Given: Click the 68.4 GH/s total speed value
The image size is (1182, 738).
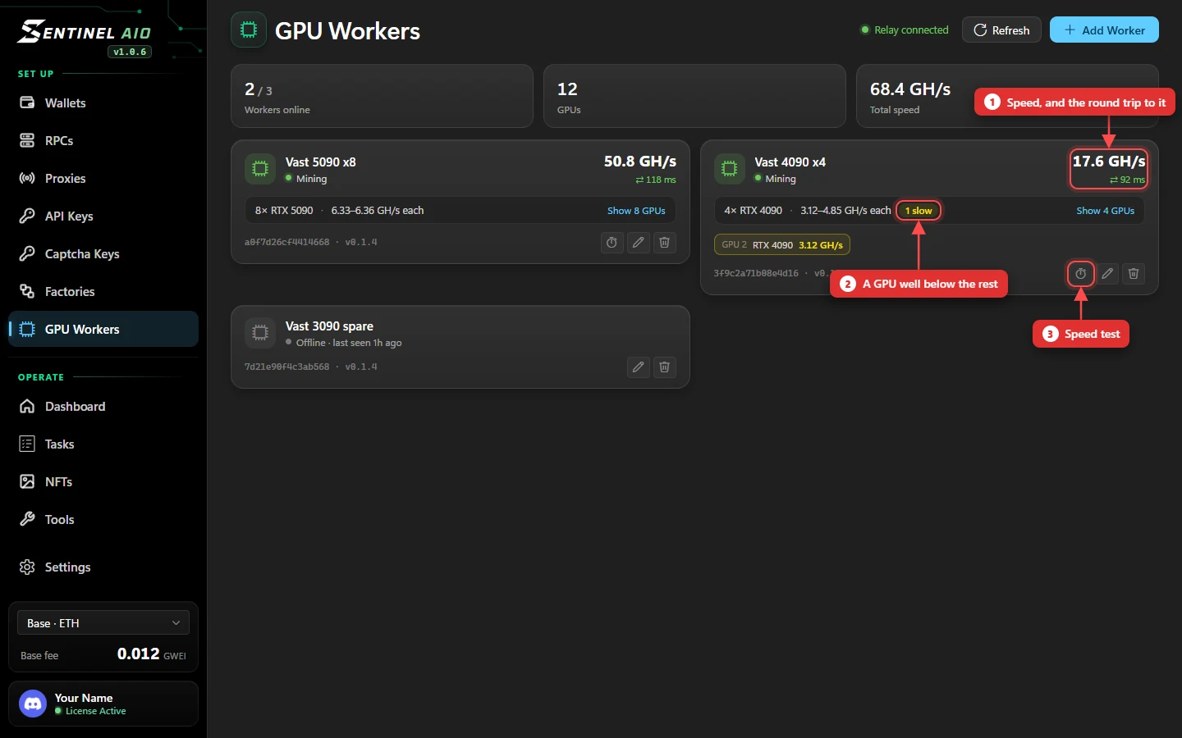Looking at the screenshot, I should tap(910, 89).
